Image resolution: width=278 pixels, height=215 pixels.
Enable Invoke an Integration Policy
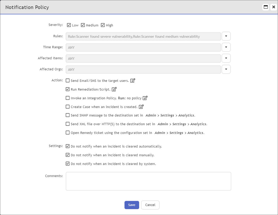[68, 98]
